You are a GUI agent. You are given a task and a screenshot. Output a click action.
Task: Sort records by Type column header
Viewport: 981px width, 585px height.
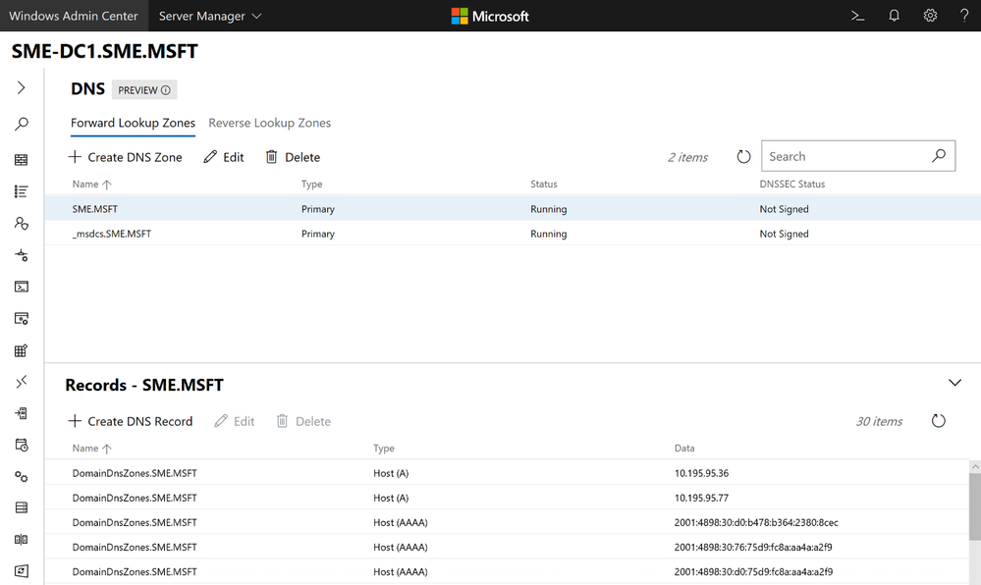click(384, 448)
